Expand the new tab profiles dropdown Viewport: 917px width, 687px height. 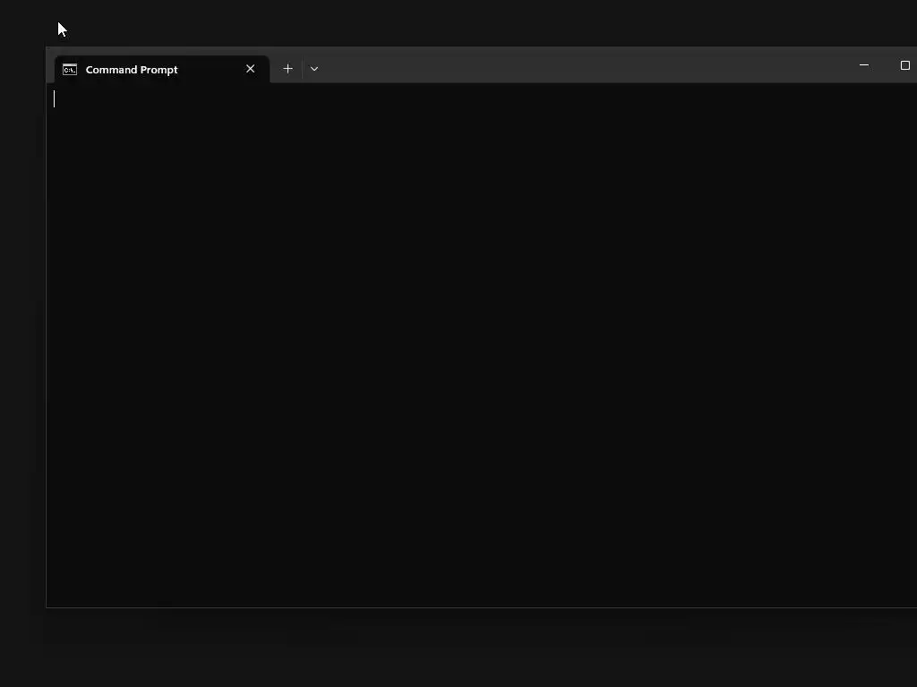tap(314, 69)
